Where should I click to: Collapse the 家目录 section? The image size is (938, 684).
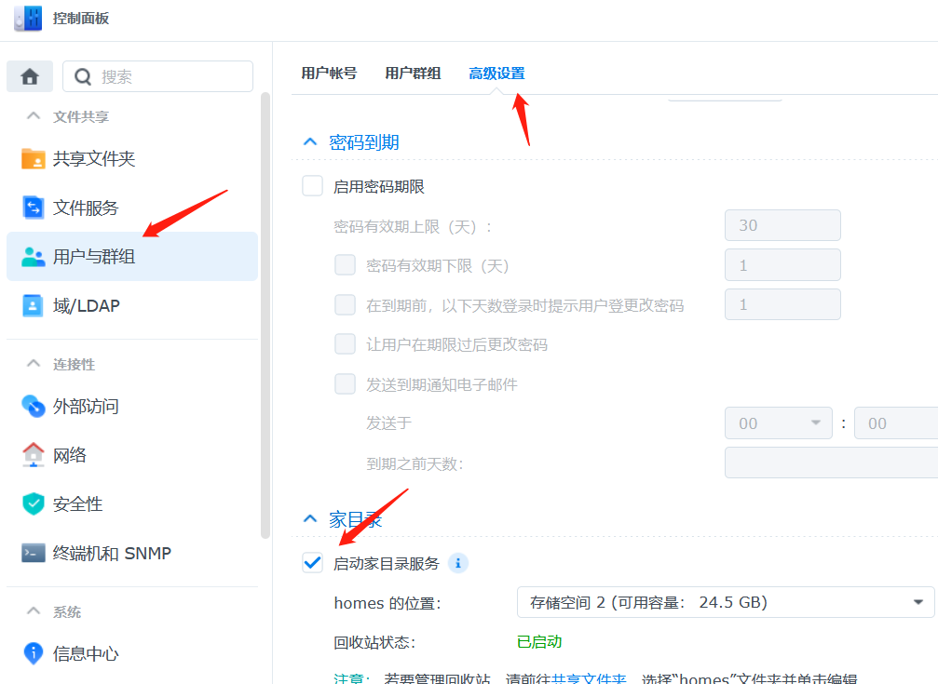click(x=309, y=518)
